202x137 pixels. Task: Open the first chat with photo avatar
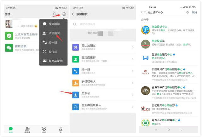click(x=22, y=24)
